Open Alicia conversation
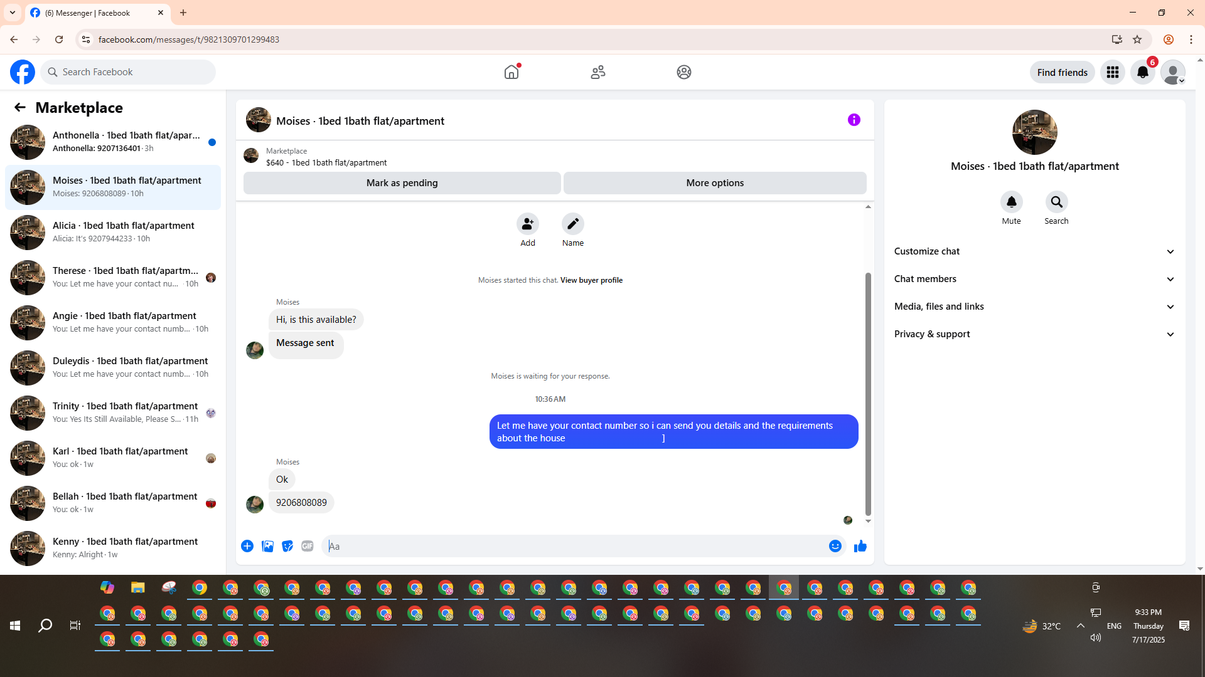1205x677 pixels. [x=113, y=233]
